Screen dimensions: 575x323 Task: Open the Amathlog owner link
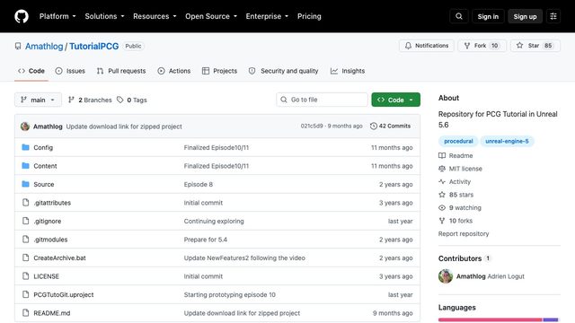[x=44, y=46]
